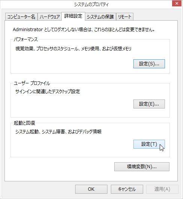The height and width of the screenshot is (199, 183).
Task: Click the ユーザー プロファイル group label
Action: click(32, 83)
